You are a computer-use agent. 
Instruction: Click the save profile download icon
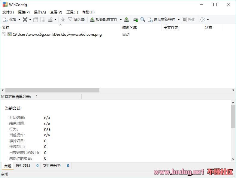[x=126, y=20]
